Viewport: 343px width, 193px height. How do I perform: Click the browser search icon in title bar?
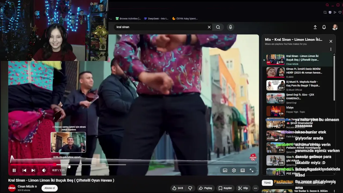pyautogui.click(x=327, y=5)
